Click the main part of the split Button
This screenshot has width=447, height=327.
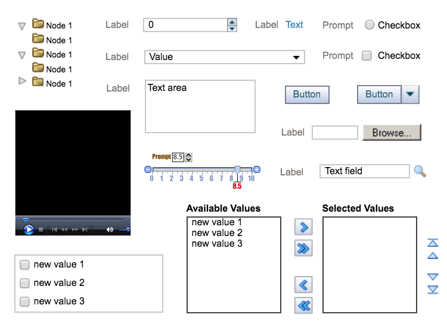tap(379, 95)
